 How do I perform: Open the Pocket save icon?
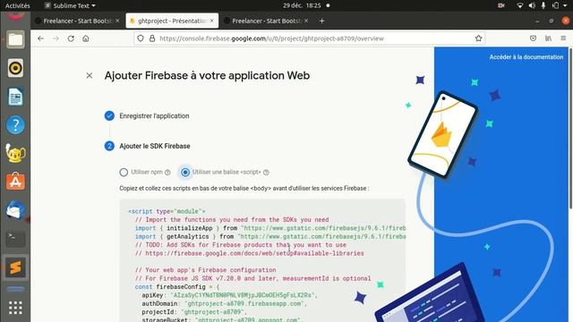534,38
